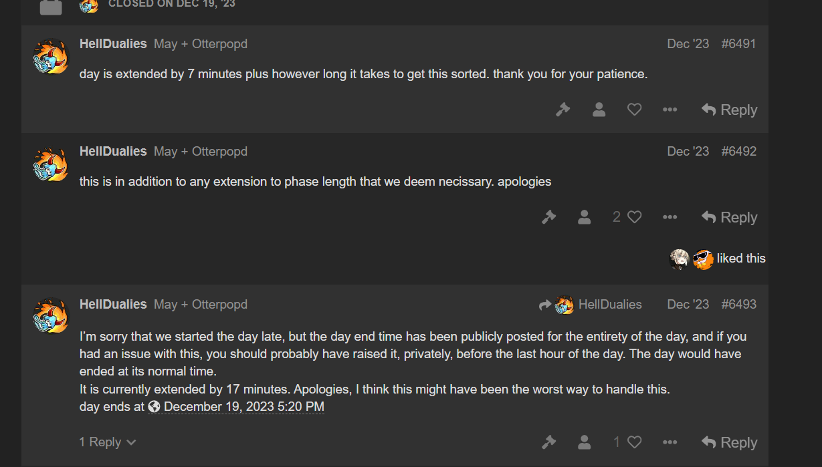Like post #6491 with heart icon
The height and width of the screenshot is (467, 822).
[x=635, y=110]
